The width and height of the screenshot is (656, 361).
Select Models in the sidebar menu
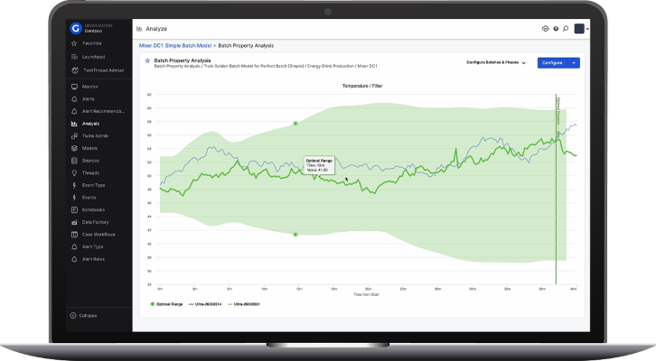pos(90,147)
